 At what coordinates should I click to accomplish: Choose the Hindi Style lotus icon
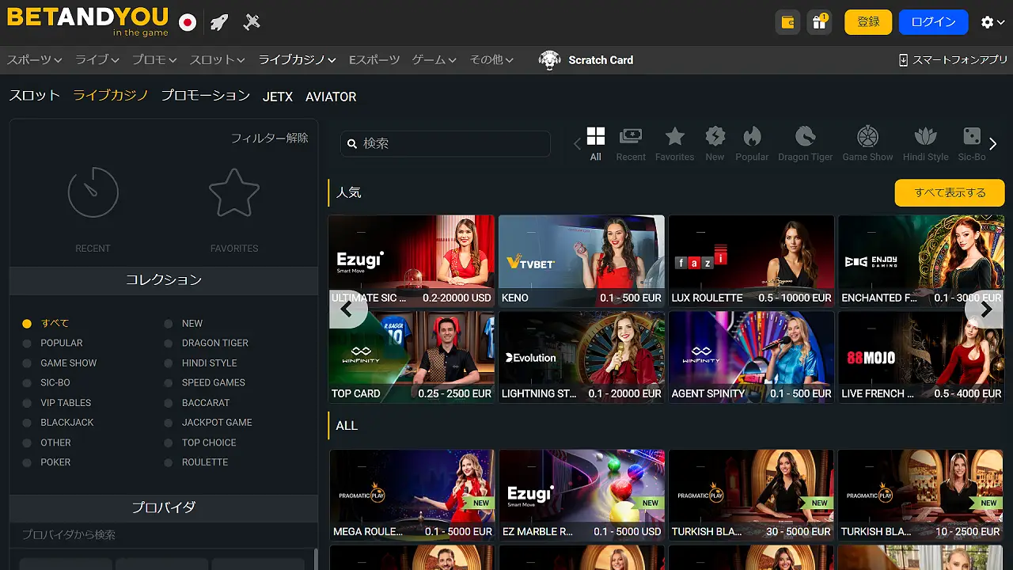[925, 137]
